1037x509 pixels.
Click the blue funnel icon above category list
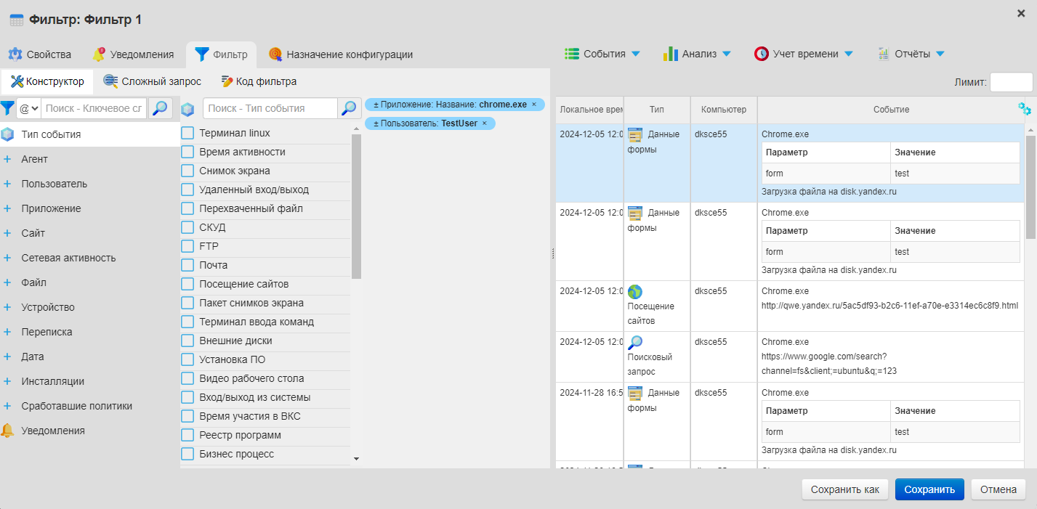[7, 108]
